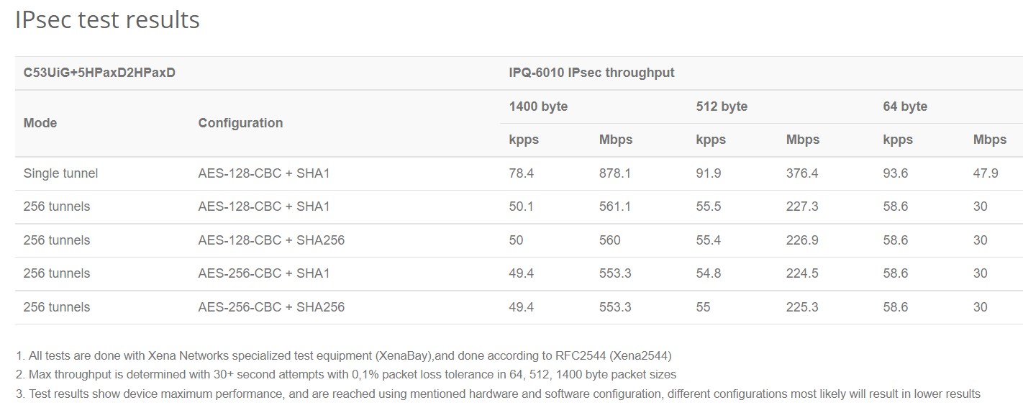Viewport: 1023px width, 418px height.
Task: Click the AES-256-CBC + SHA1 configuration cell
Action: point(264,273)
